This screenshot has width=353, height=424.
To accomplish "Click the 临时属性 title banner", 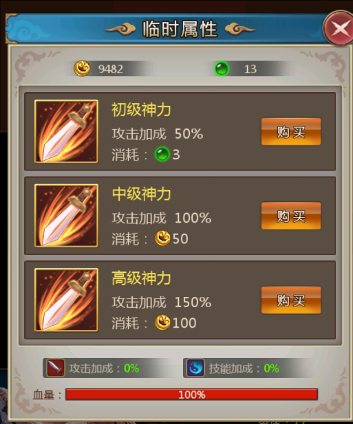I will click(x=180, y=29).
